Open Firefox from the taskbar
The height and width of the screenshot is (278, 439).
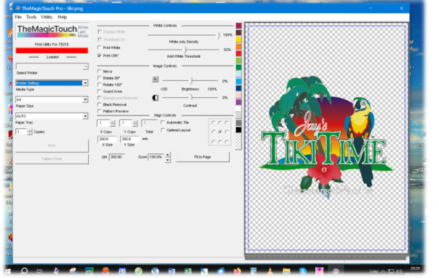(x=237, y=271)
